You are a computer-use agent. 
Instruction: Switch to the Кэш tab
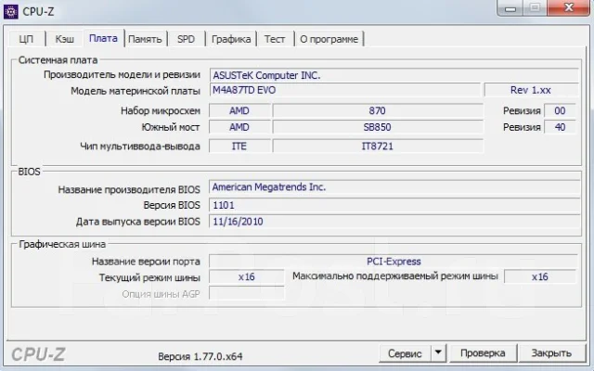[x=64, y=39]
